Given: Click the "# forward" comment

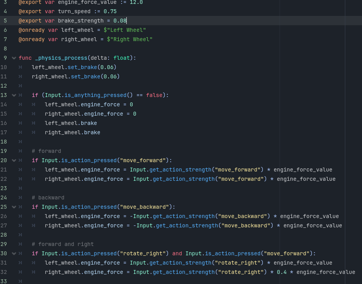Looking at the screenshot, I should pyautogui.click(x=46, y=151).
